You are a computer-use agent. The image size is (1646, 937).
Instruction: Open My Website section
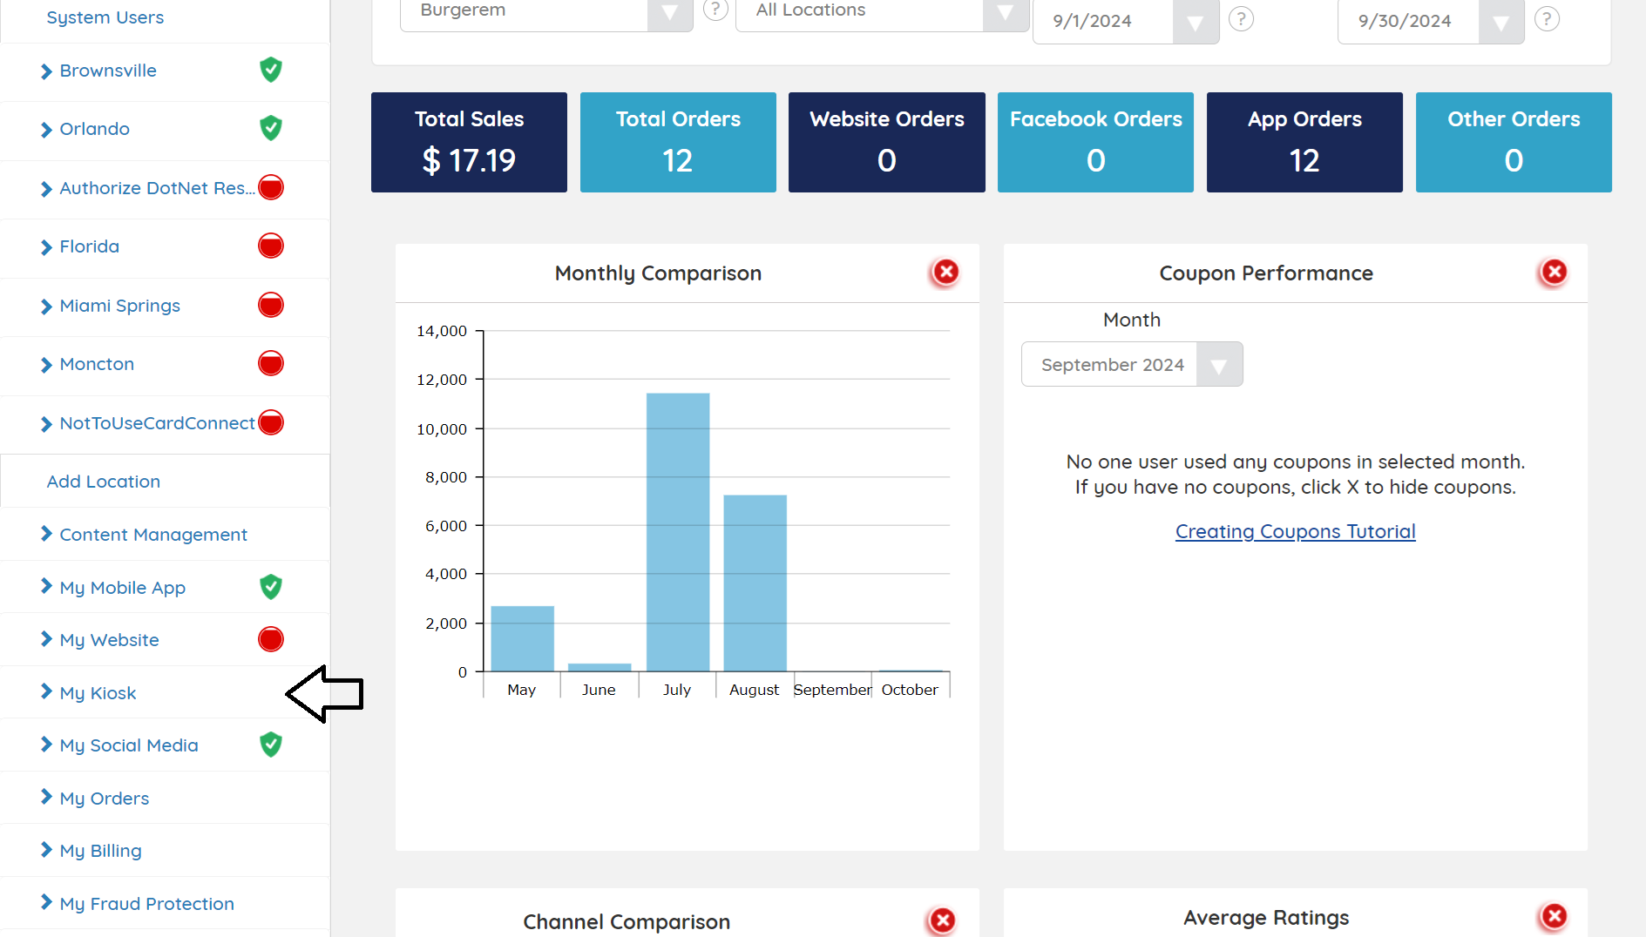(x=109, y=640)
